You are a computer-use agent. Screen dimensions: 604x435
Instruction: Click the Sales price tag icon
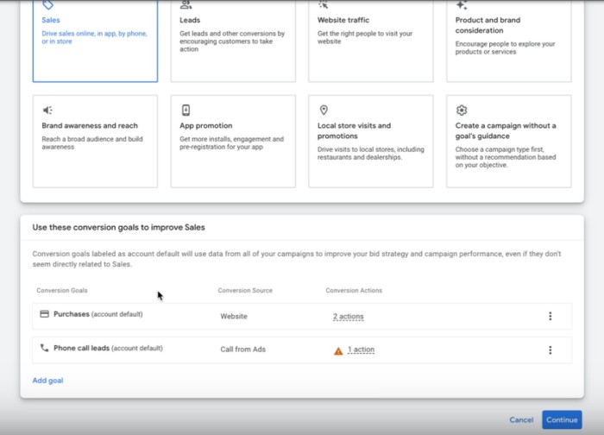click(47, 4)
